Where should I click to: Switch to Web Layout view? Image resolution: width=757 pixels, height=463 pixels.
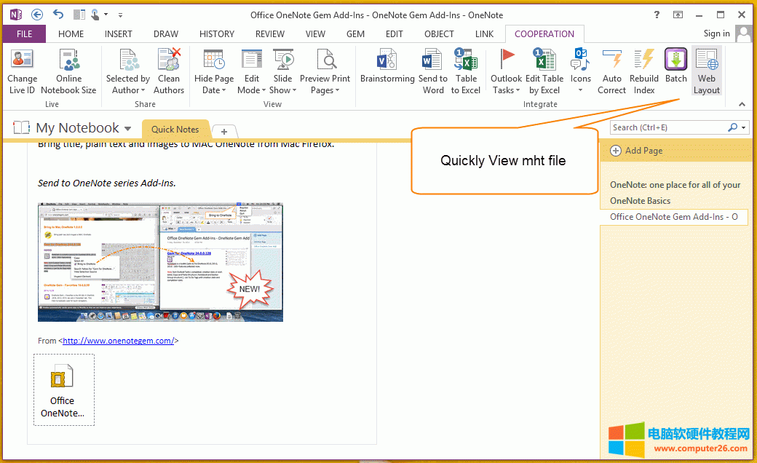pos(706,71)
